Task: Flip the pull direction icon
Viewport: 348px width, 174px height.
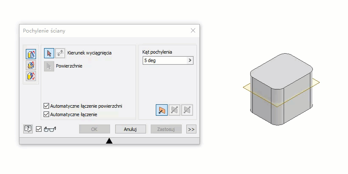Action: point(60,53)
